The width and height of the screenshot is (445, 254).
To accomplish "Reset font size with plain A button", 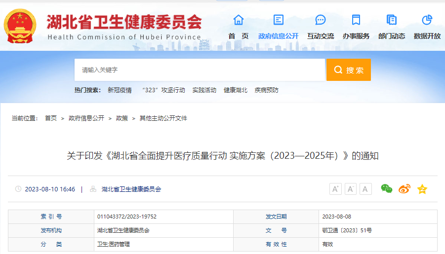I will pyautogui.click(x=365, y=189).
